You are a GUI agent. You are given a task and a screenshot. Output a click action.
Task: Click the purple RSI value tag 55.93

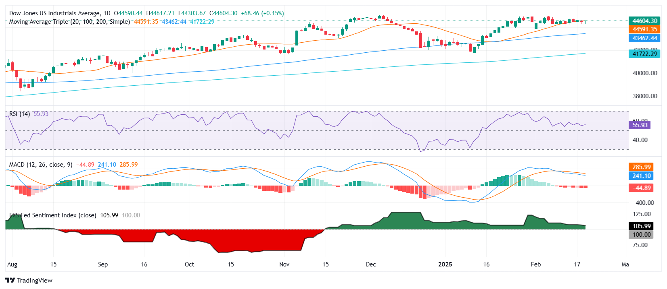click(x=640, y=125)
